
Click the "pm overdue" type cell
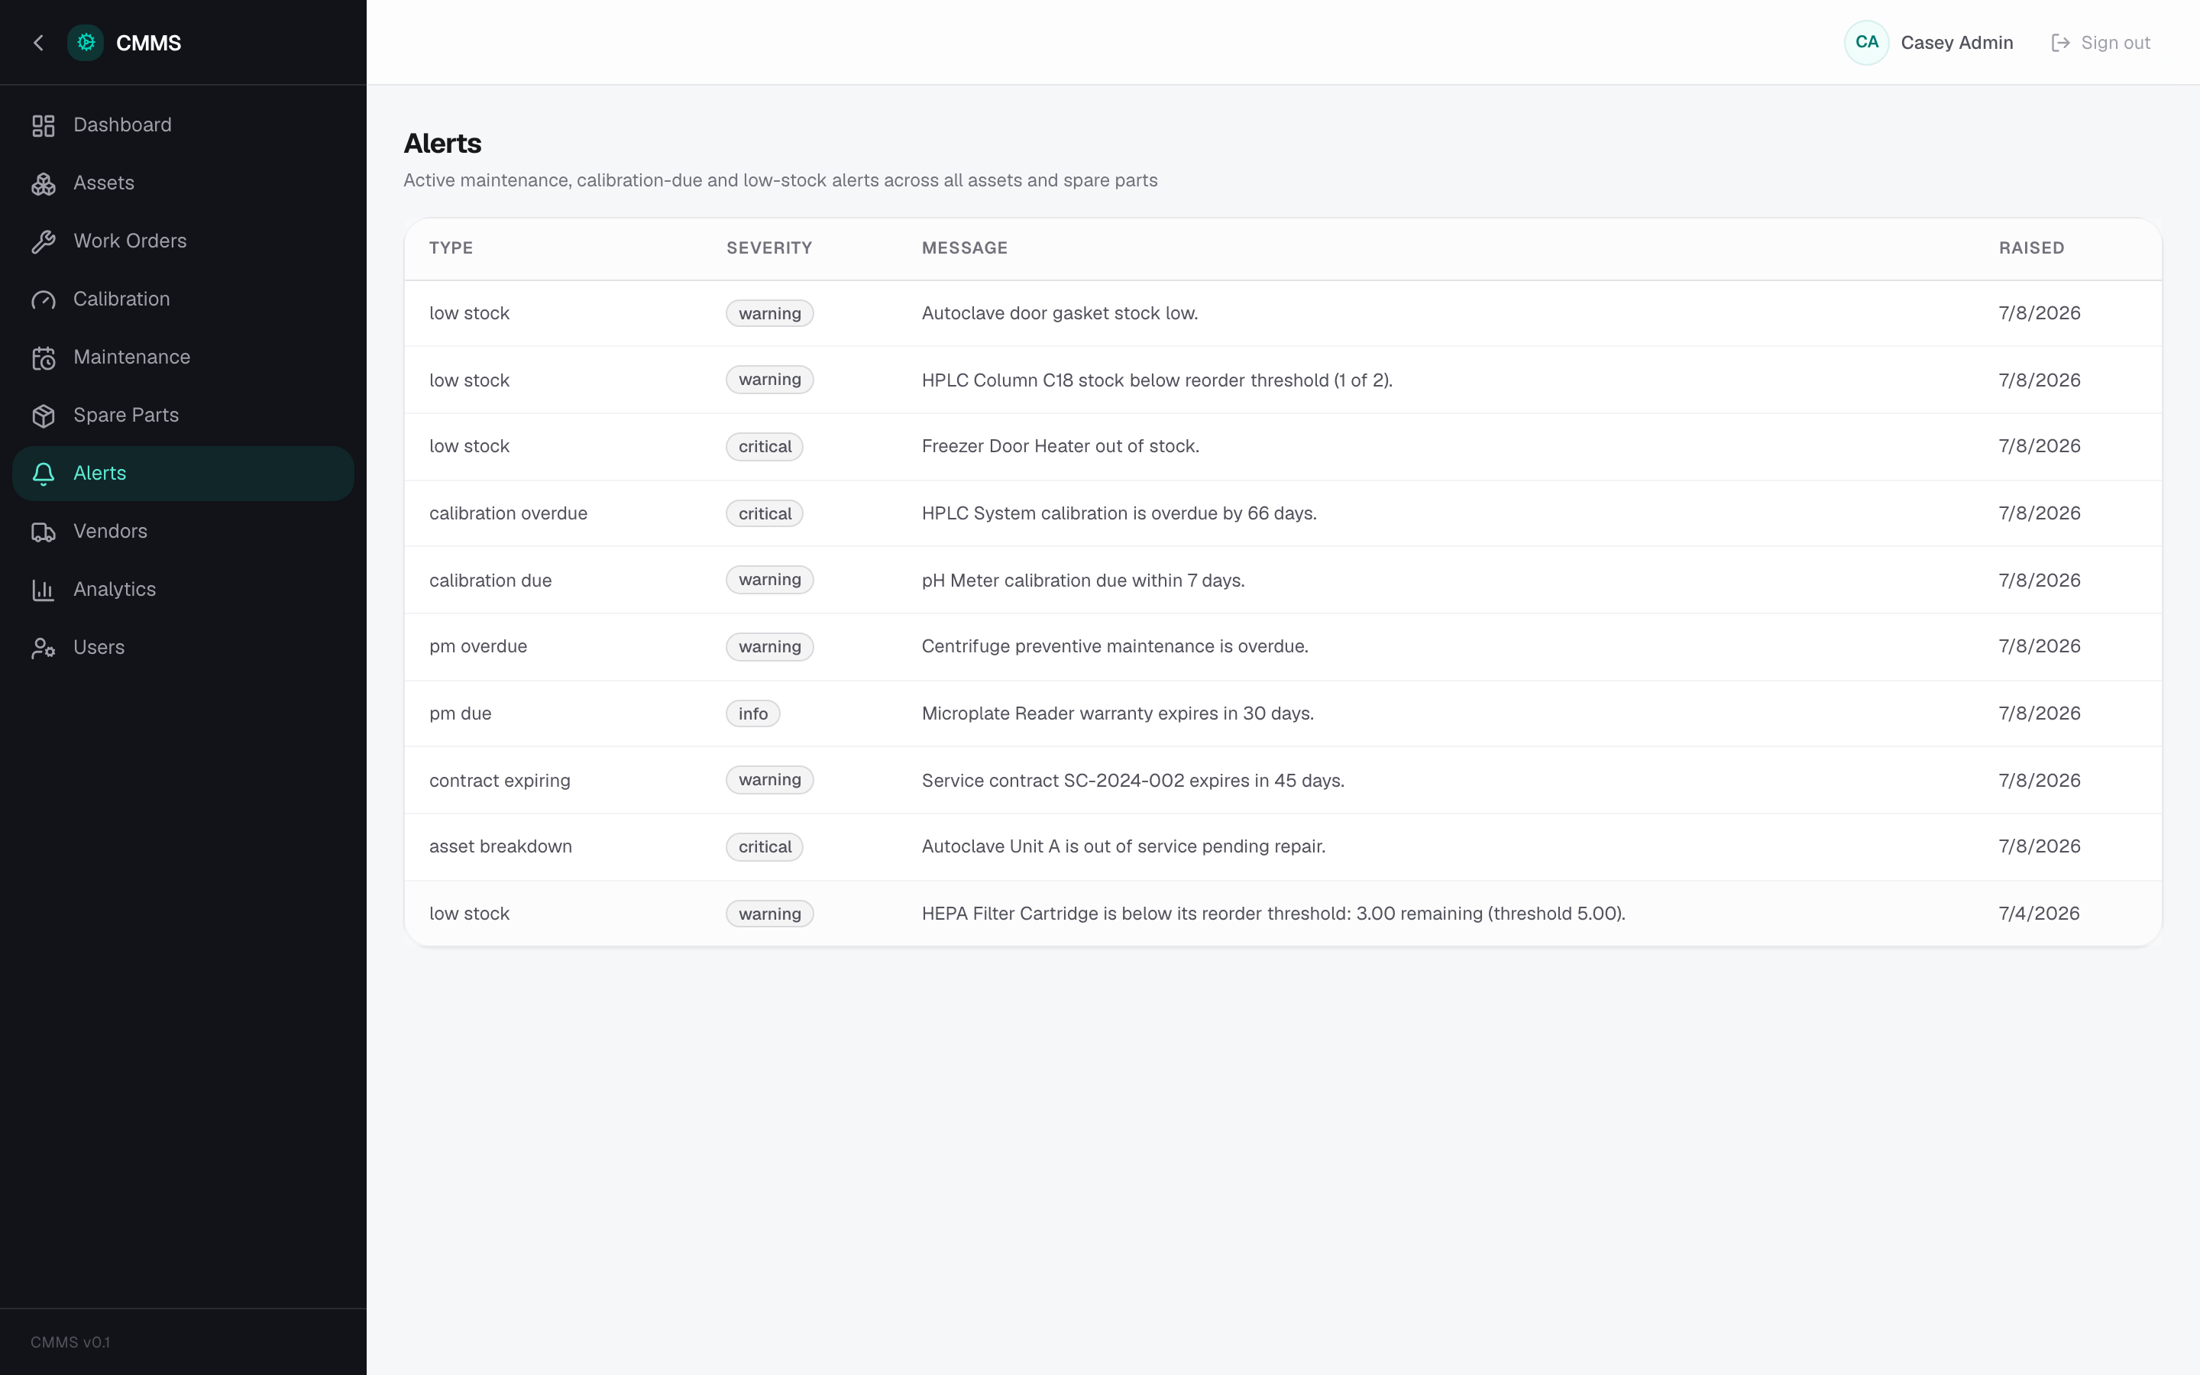pyautogui.click(x=478, y=646)
